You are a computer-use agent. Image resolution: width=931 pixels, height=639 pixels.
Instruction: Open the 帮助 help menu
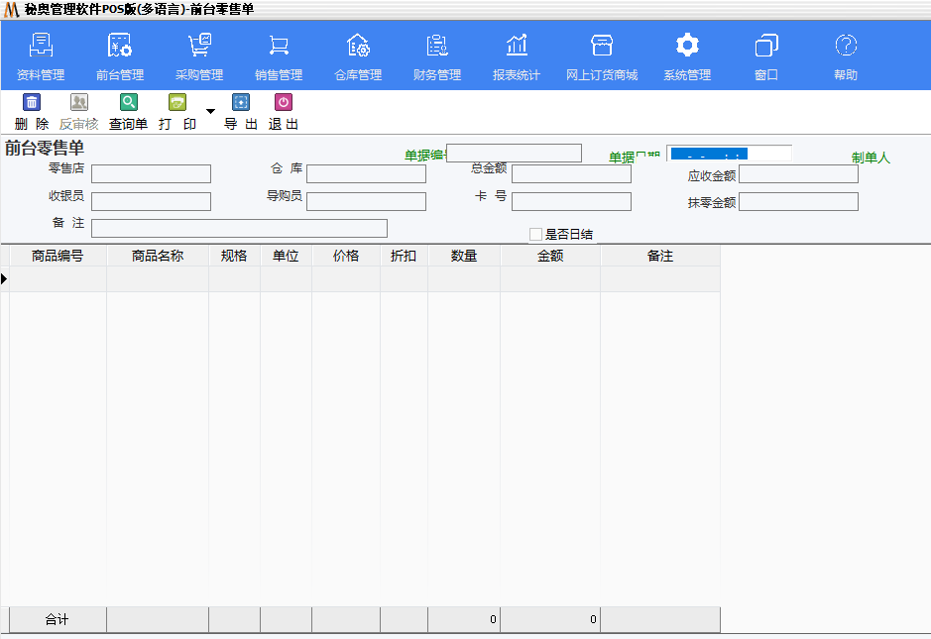[846, 56]
